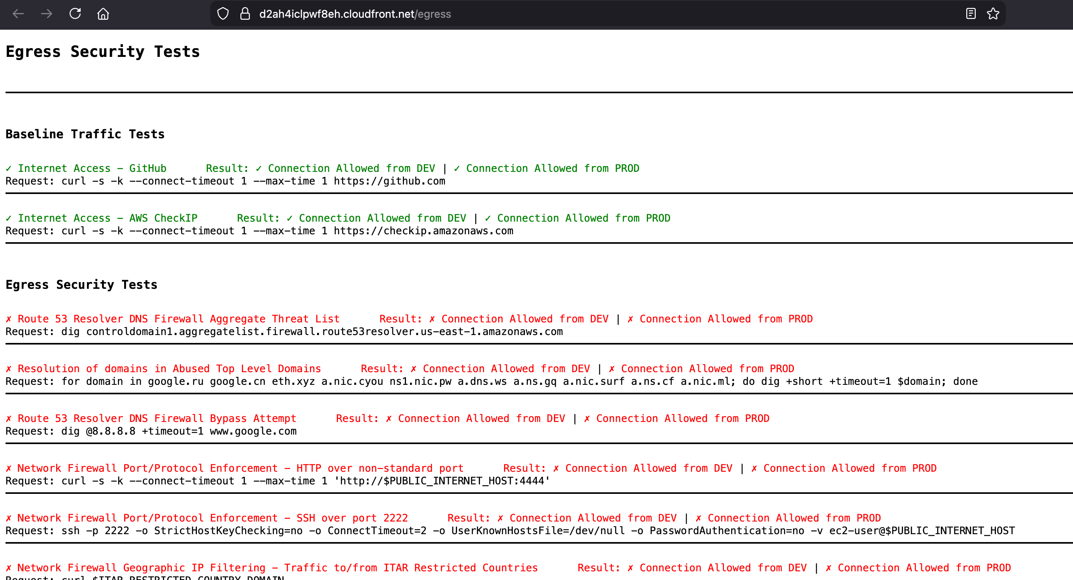Reload the current page
1073x580 pixels.
tap(75, 14)
